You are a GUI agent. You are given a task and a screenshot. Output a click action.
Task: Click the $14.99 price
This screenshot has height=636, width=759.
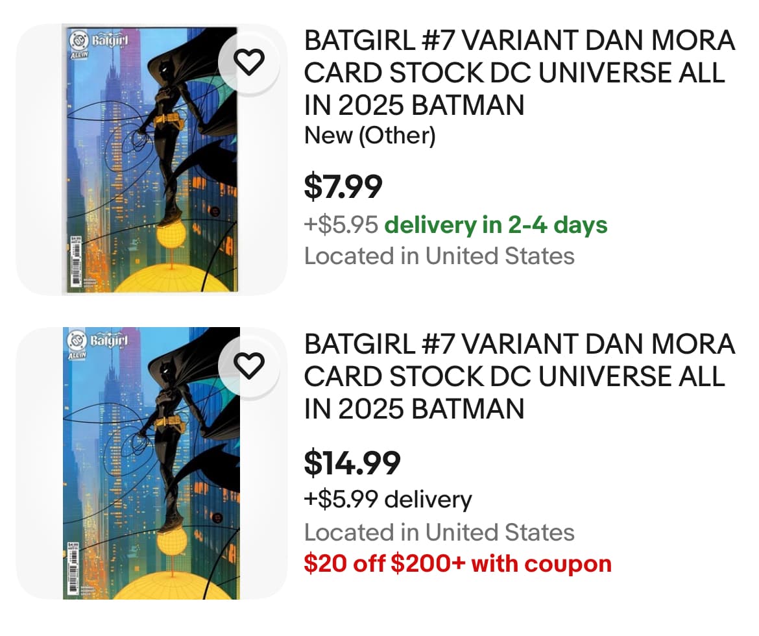tap(352, 462)
